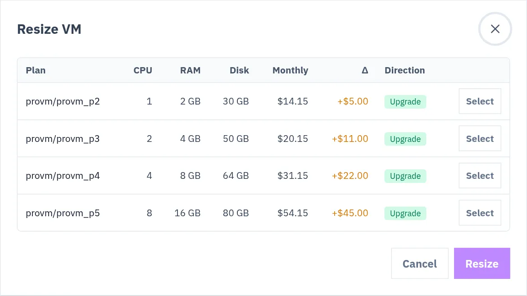
Task: Click the Resize VM dialog title
Action: [x=50, y=29]
